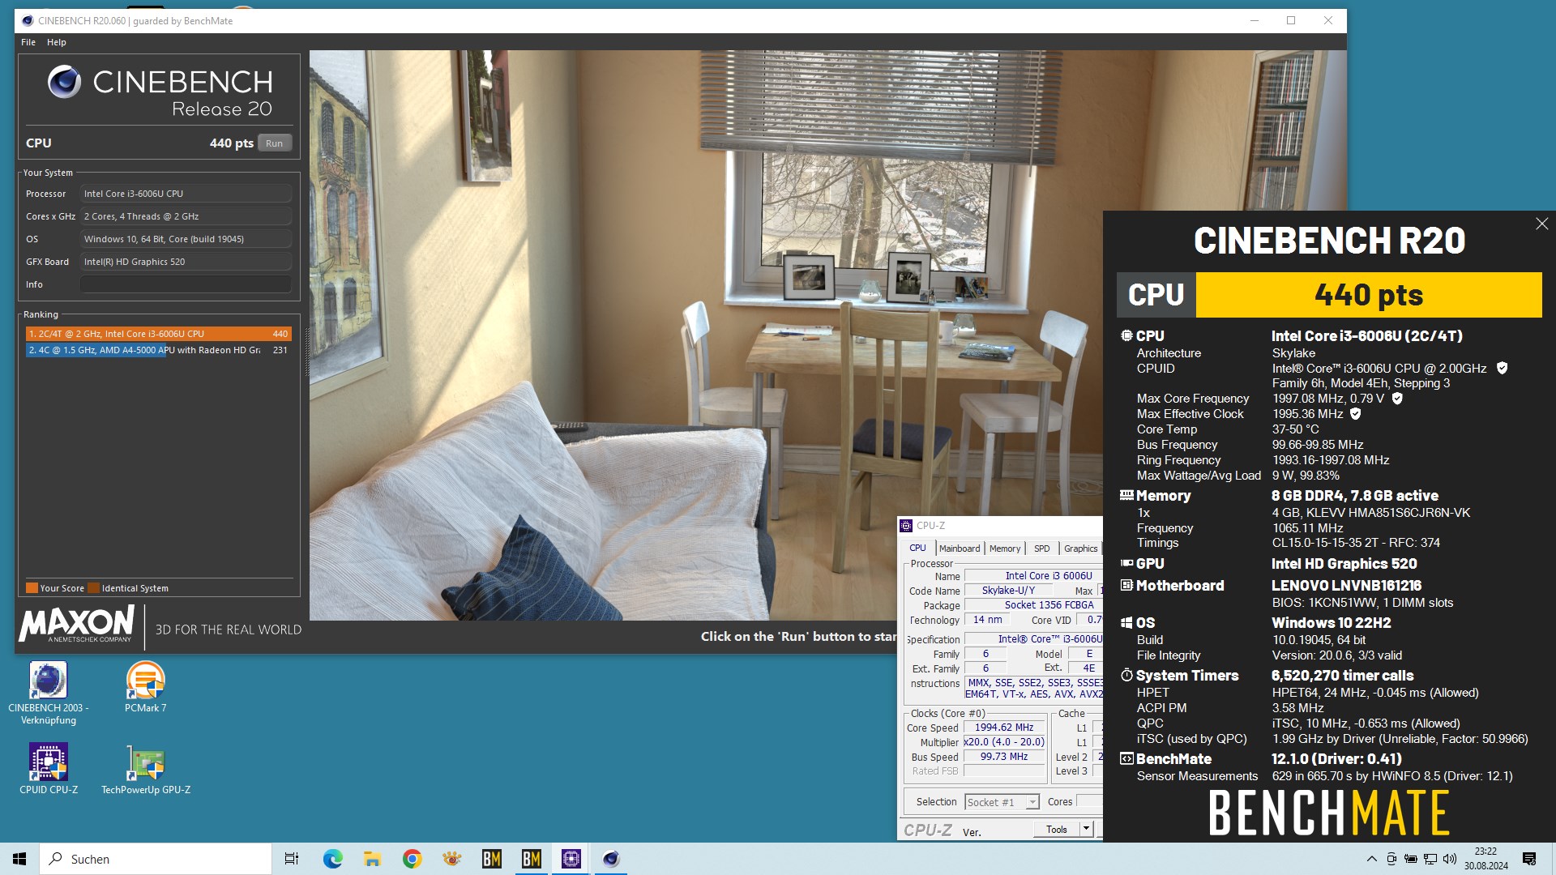Open the File menu in Cinebench
This screenshot has width=1556, height=875.
pyautogui.click(x=28, y=42)
